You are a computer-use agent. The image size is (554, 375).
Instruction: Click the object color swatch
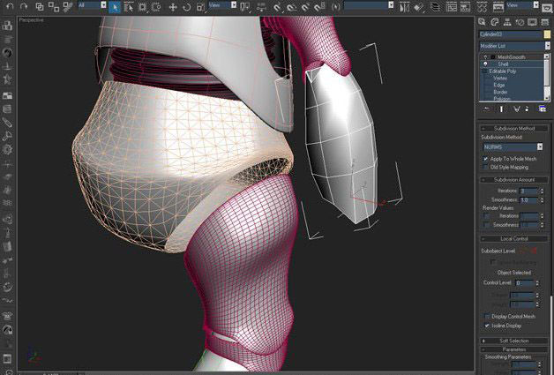[x=545, y=34]
